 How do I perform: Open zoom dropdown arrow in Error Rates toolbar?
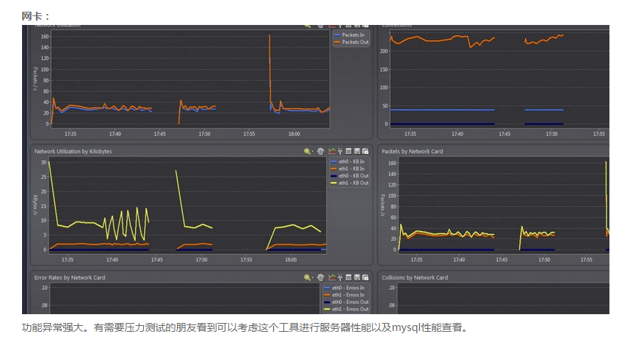coord(313,278)
